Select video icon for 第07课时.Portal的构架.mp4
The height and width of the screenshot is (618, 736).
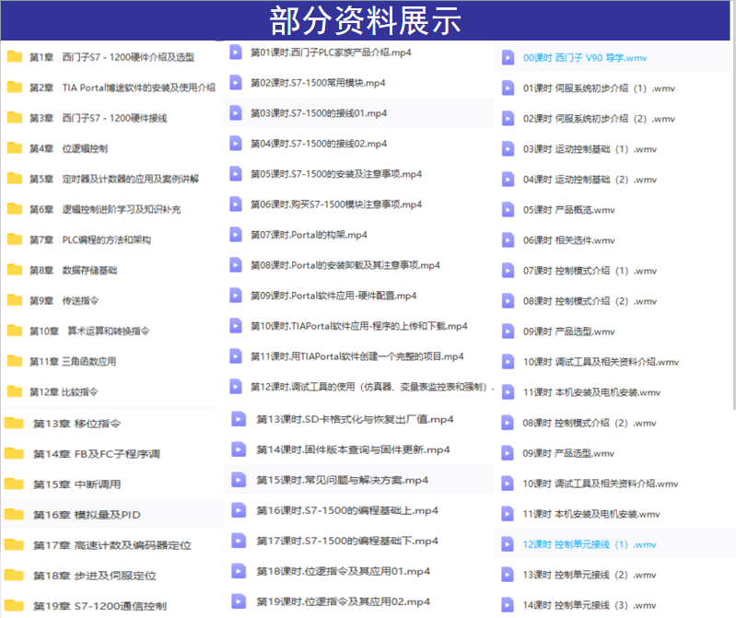(236, 234)
